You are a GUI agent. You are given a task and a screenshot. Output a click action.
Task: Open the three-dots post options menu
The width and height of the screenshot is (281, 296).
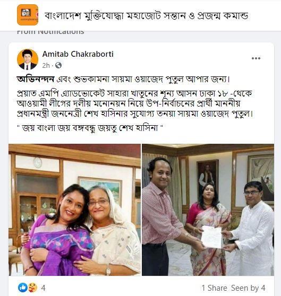point(256,58)
